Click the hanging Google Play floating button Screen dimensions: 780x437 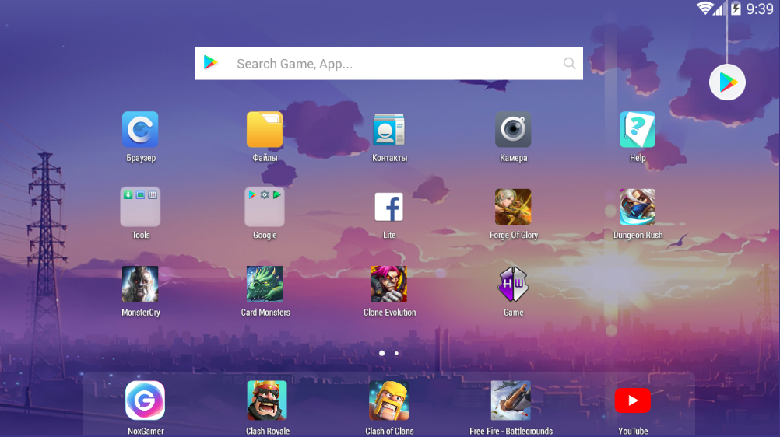(x=727, y=82)
